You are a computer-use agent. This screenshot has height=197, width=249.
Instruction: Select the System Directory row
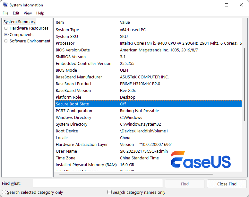pos(148,124)
